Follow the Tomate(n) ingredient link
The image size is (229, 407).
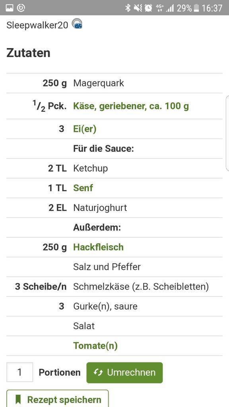(x=95, y=346)
